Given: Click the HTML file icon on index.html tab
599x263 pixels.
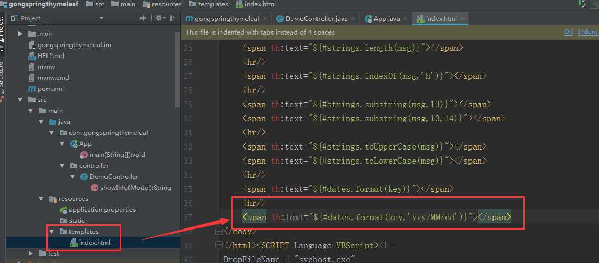Looking at the screenshot, I should click(420, 18).
